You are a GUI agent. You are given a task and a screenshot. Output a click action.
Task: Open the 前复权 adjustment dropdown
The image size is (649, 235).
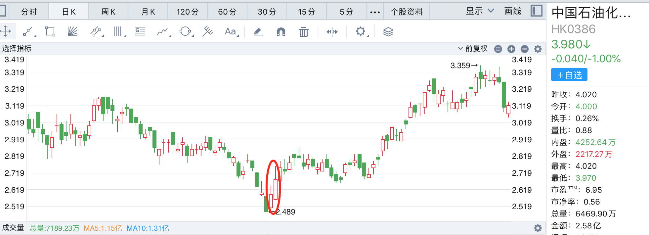(473, 49)
